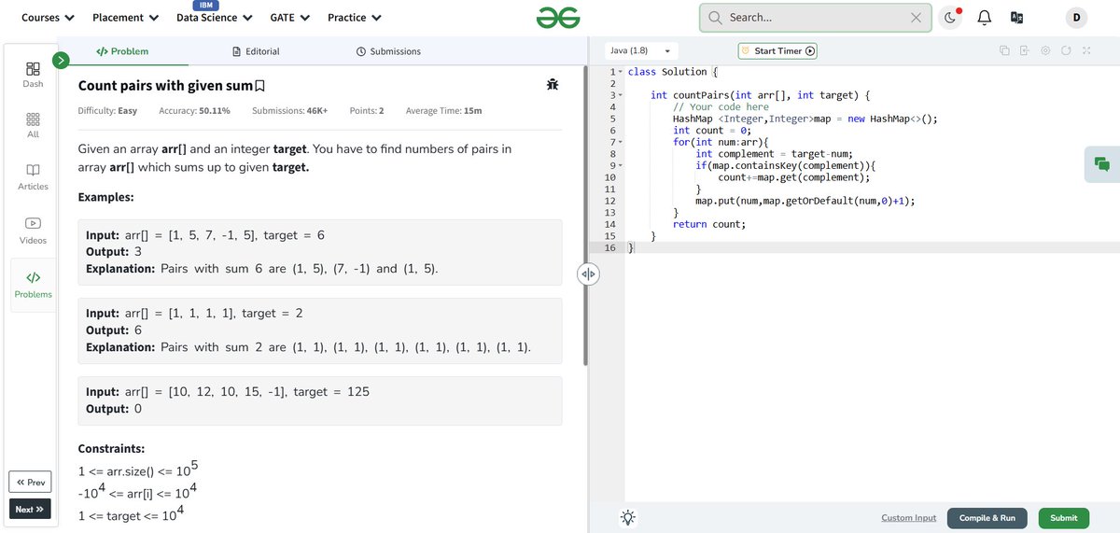Viewport: 1120px width, 533px height.
Task: Submit the solution
Action: click(1063, 518)
